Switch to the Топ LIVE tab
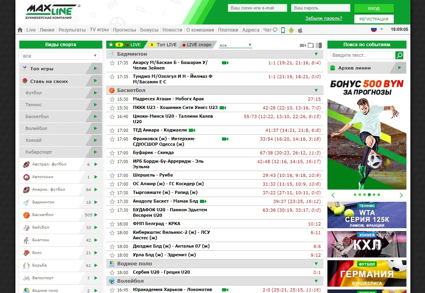This screenshot has height=293, width=425. tap(164, 45)
